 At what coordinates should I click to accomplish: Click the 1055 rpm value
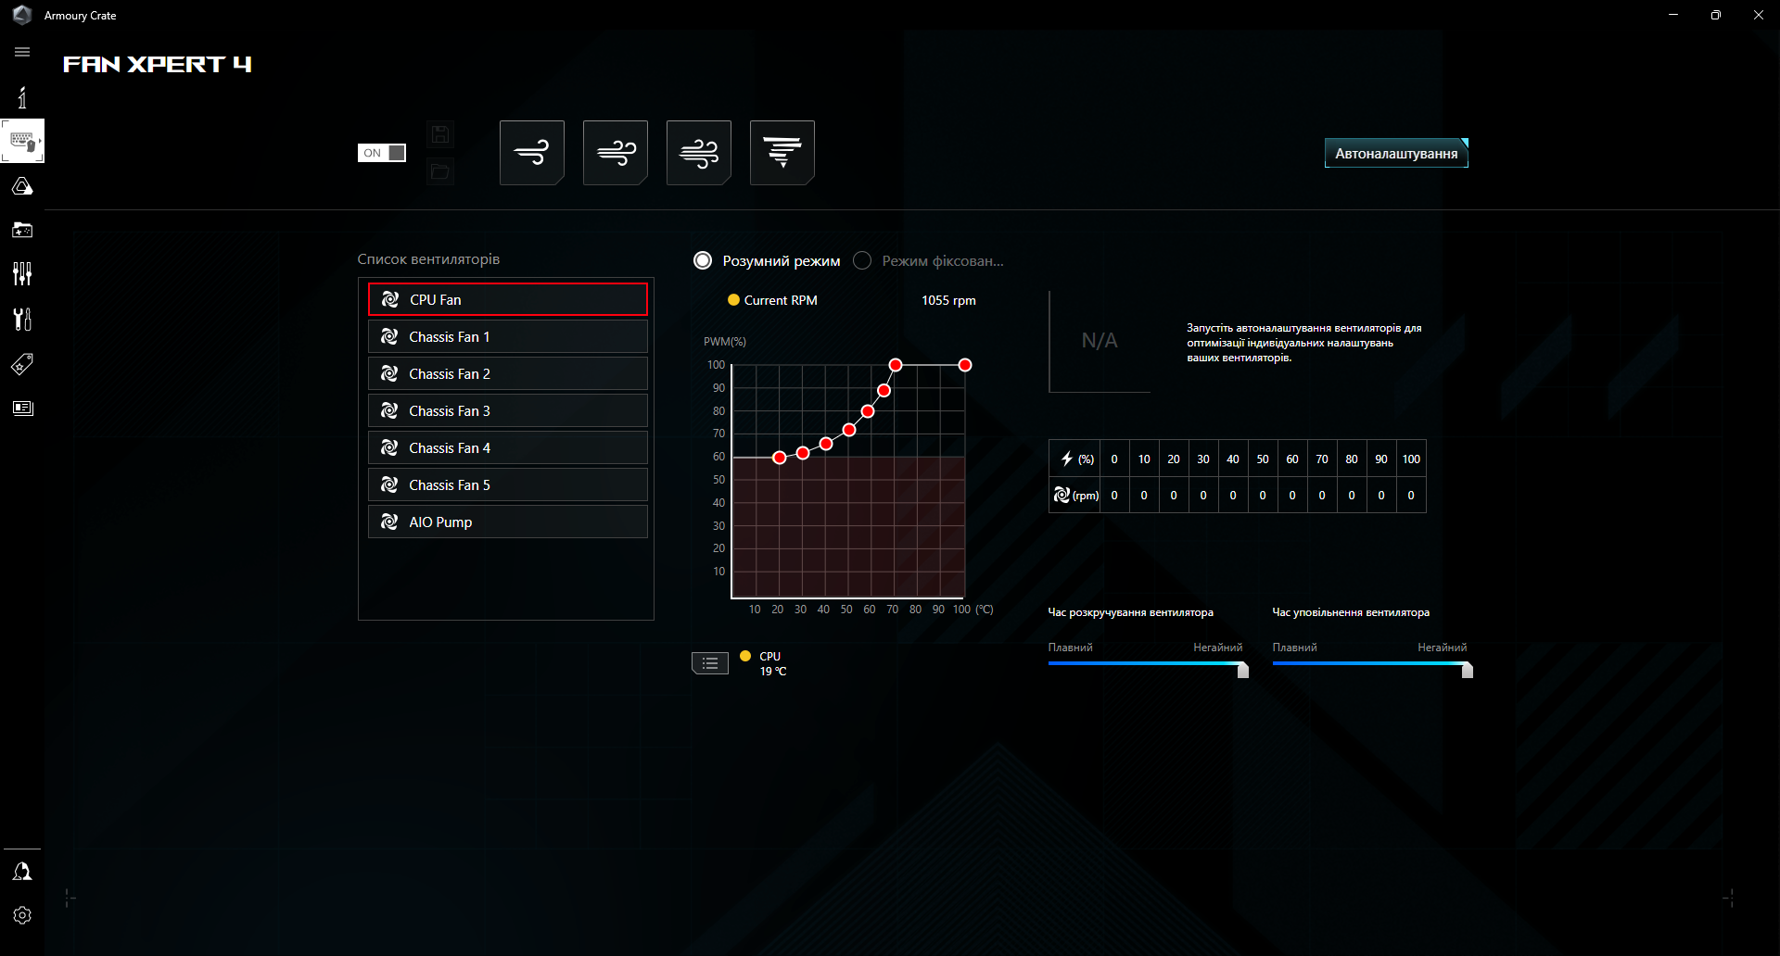click(948, 300)
